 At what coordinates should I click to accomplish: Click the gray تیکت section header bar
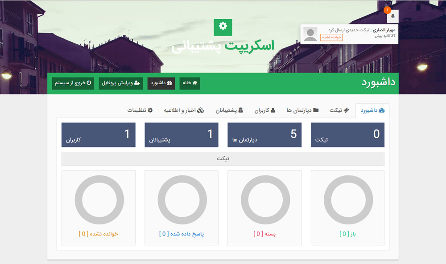click(x=223, y=158)
